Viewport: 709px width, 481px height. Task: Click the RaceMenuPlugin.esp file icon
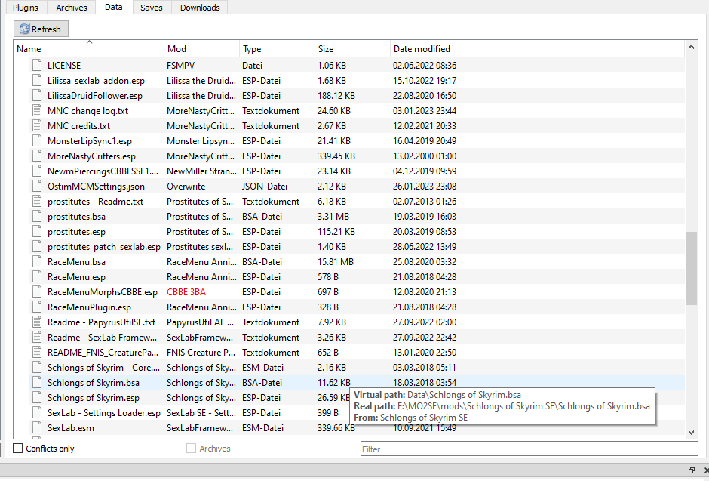(37, 307)
